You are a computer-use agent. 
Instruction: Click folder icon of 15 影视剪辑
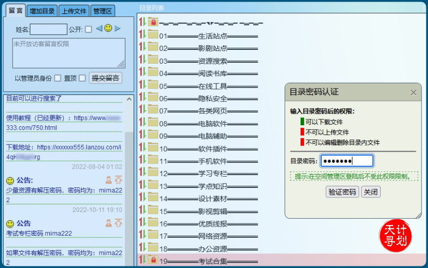point(153,210)
